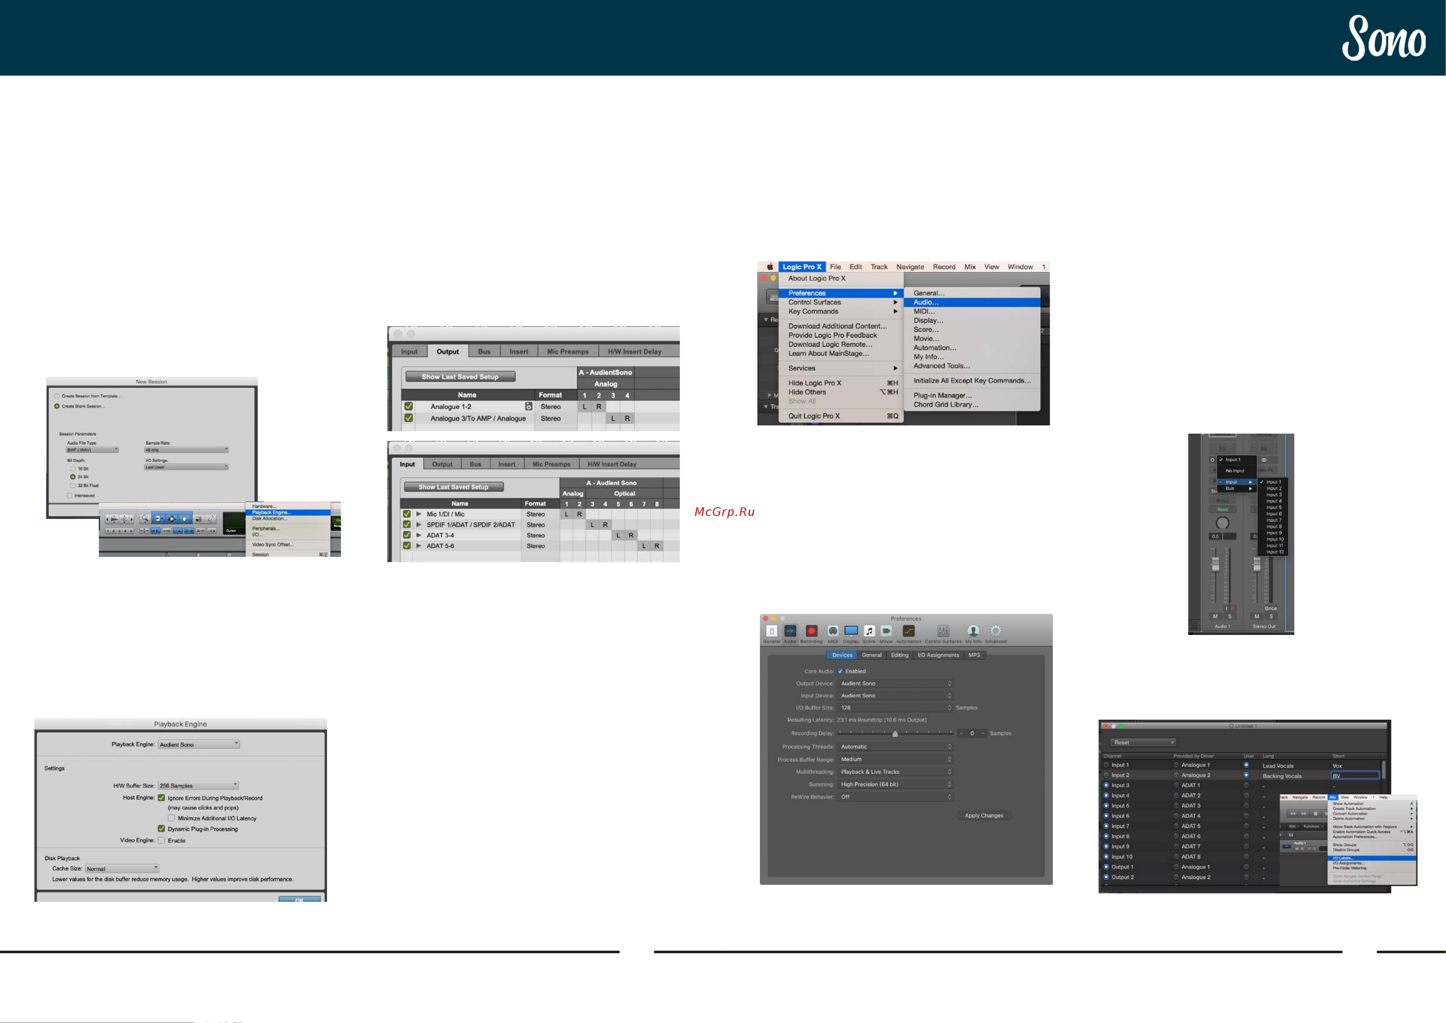Click Show Last Saved Setup in Output tab
The image size is (1446, 1023).
(460, 377)
